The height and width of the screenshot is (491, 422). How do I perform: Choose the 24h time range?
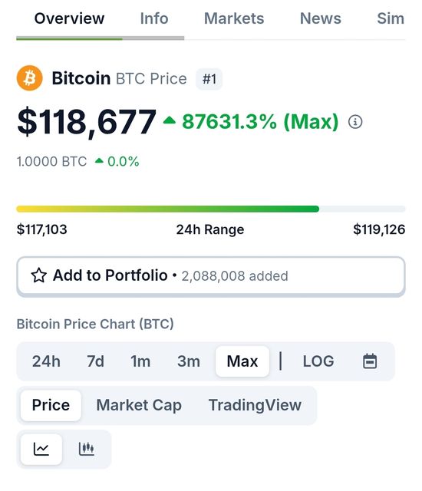click(x=46, y=361)
